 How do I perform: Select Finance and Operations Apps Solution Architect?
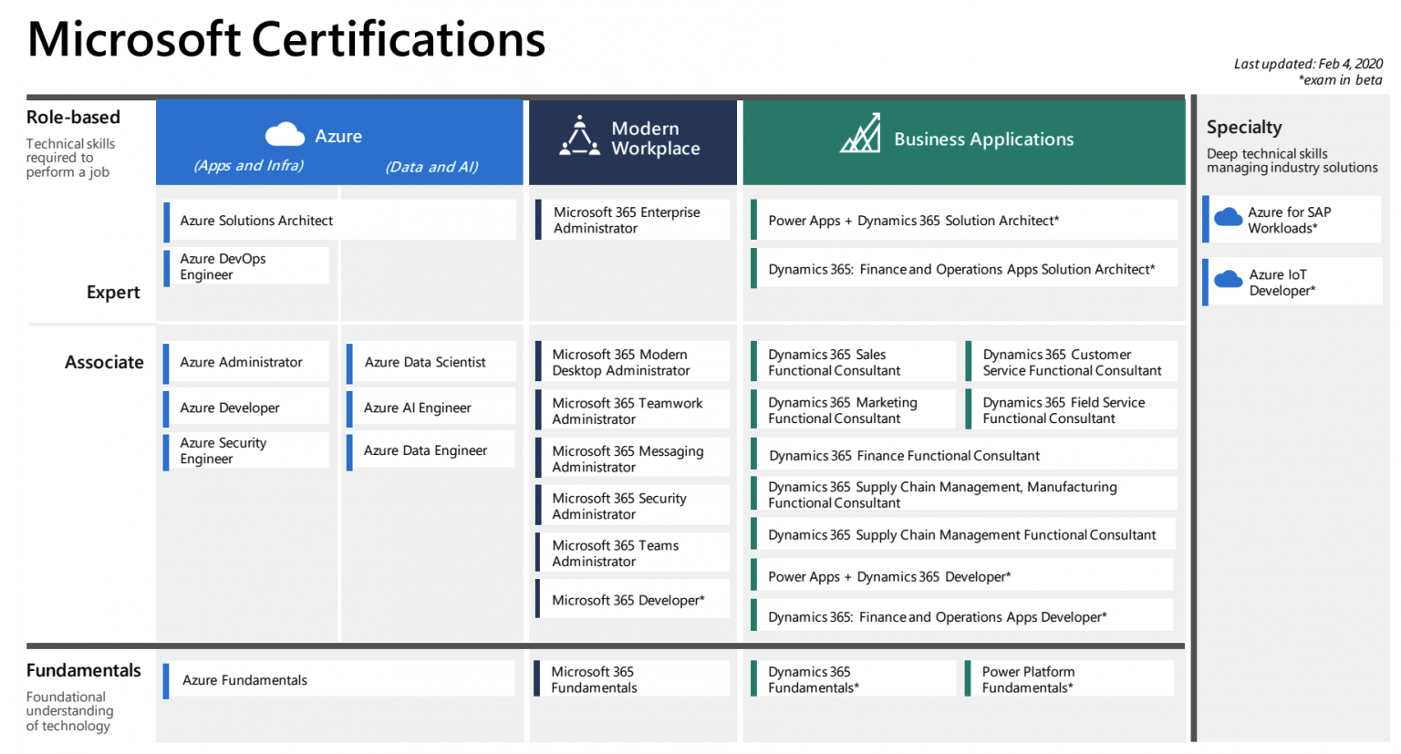click(964, 269)
